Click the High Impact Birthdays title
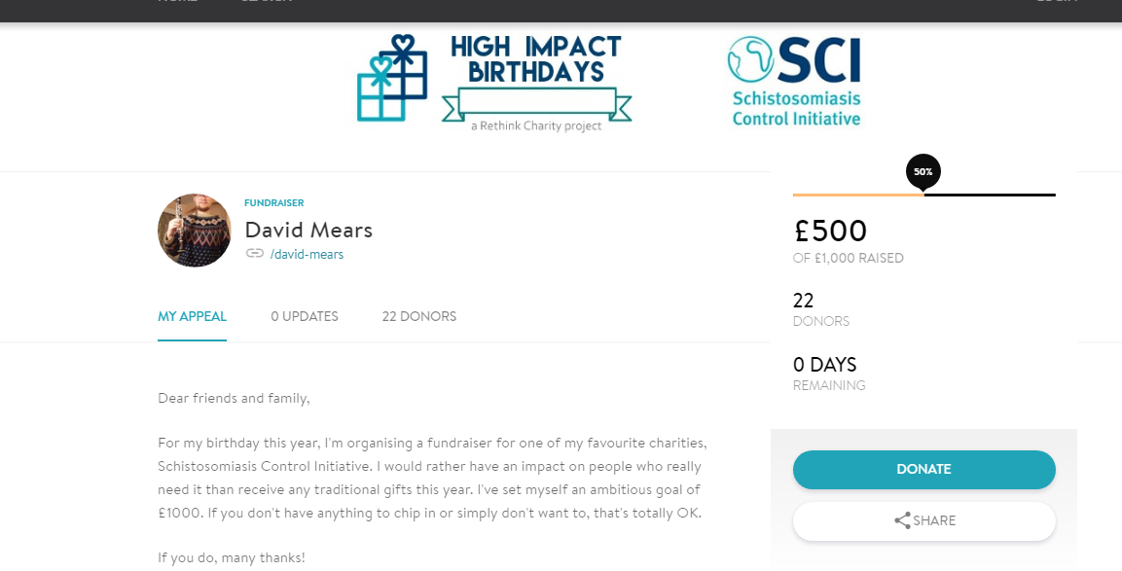 pos(535,58)
